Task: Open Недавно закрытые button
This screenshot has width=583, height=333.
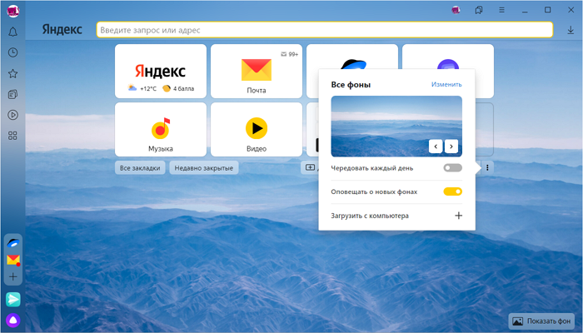Action: [204, 168]
